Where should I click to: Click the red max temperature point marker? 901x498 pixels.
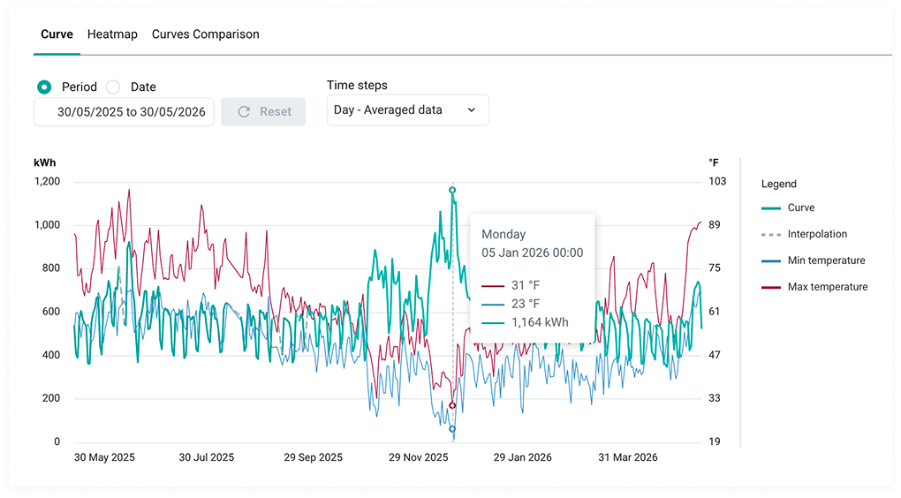point(452,405)
